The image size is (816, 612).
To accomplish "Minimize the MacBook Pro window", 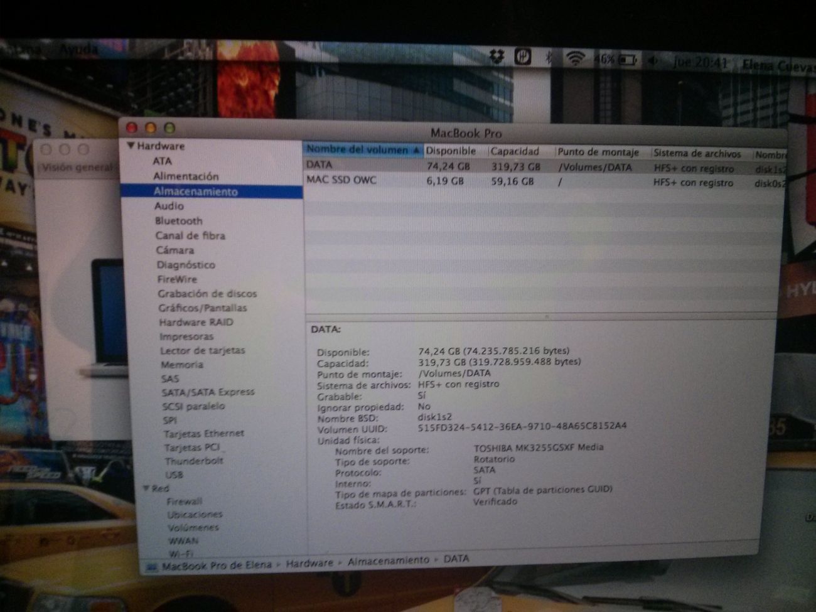I will pos(151,128).
